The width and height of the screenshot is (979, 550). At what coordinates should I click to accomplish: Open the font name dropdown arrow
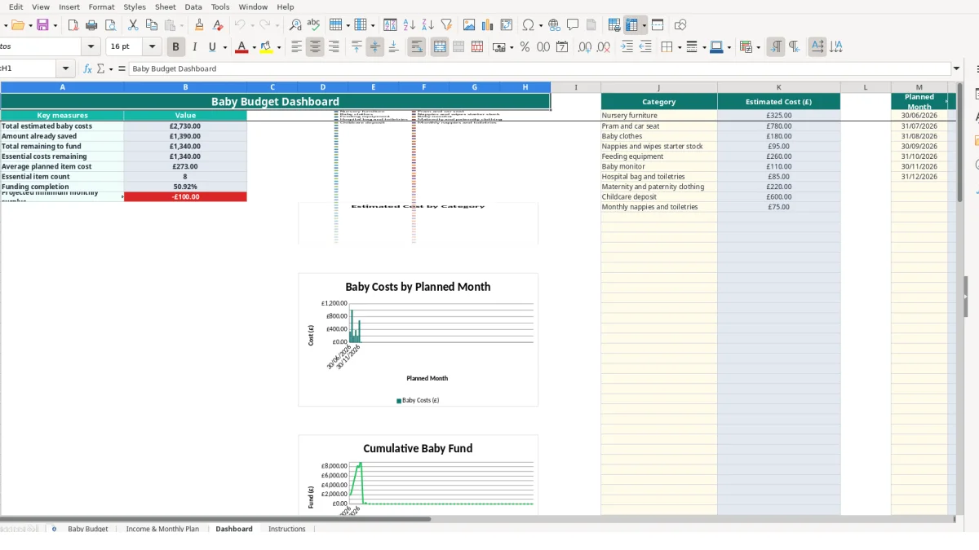point(91,47)
